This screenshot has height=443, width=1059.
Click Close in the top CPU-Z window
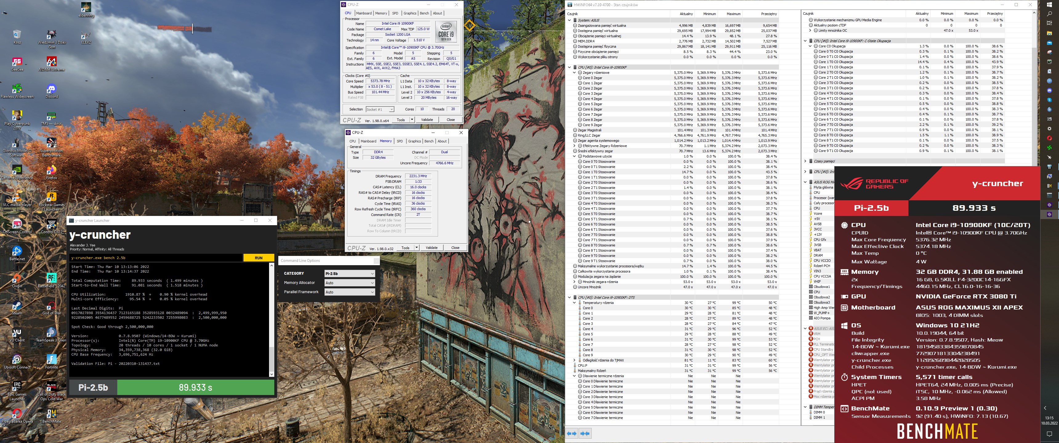tap(451, 120)
